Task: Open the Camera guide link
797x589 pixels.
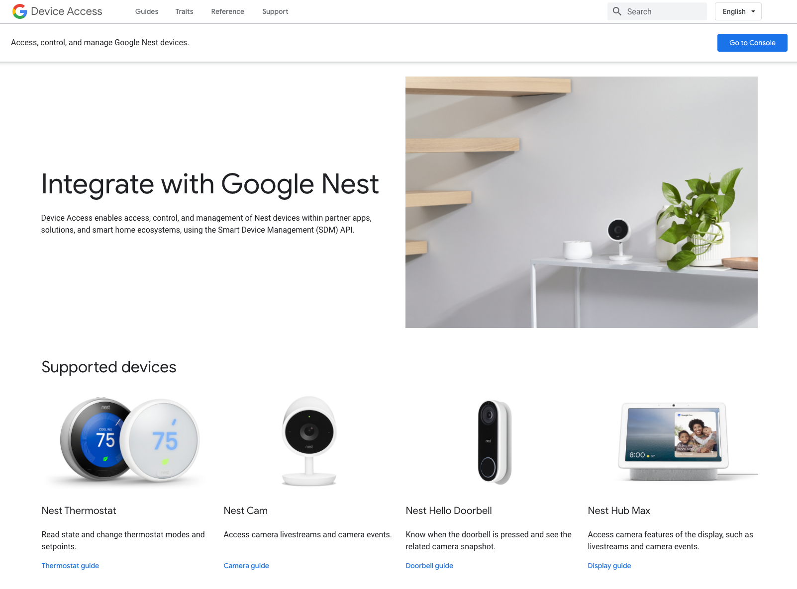Action: pos(246,566)
